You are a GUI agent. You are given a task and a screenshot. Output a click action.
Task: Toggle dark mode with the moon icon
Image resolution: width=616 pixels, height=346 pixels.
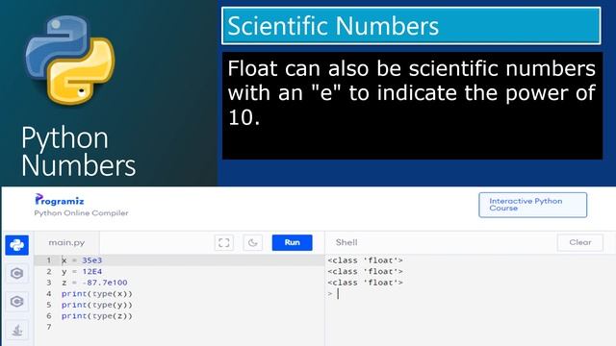coord(252,243)
